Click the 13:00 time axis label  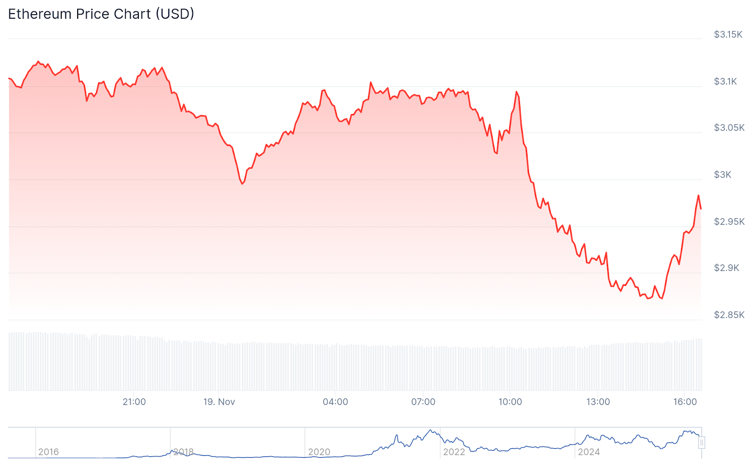tap(598, 402)
